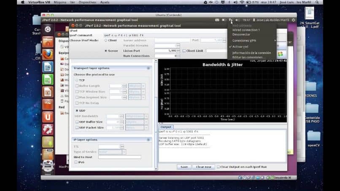This screenshot has height=191, width=340.
Task: Open the Máquina menu in VirtualBox
Action: (60, 2)
